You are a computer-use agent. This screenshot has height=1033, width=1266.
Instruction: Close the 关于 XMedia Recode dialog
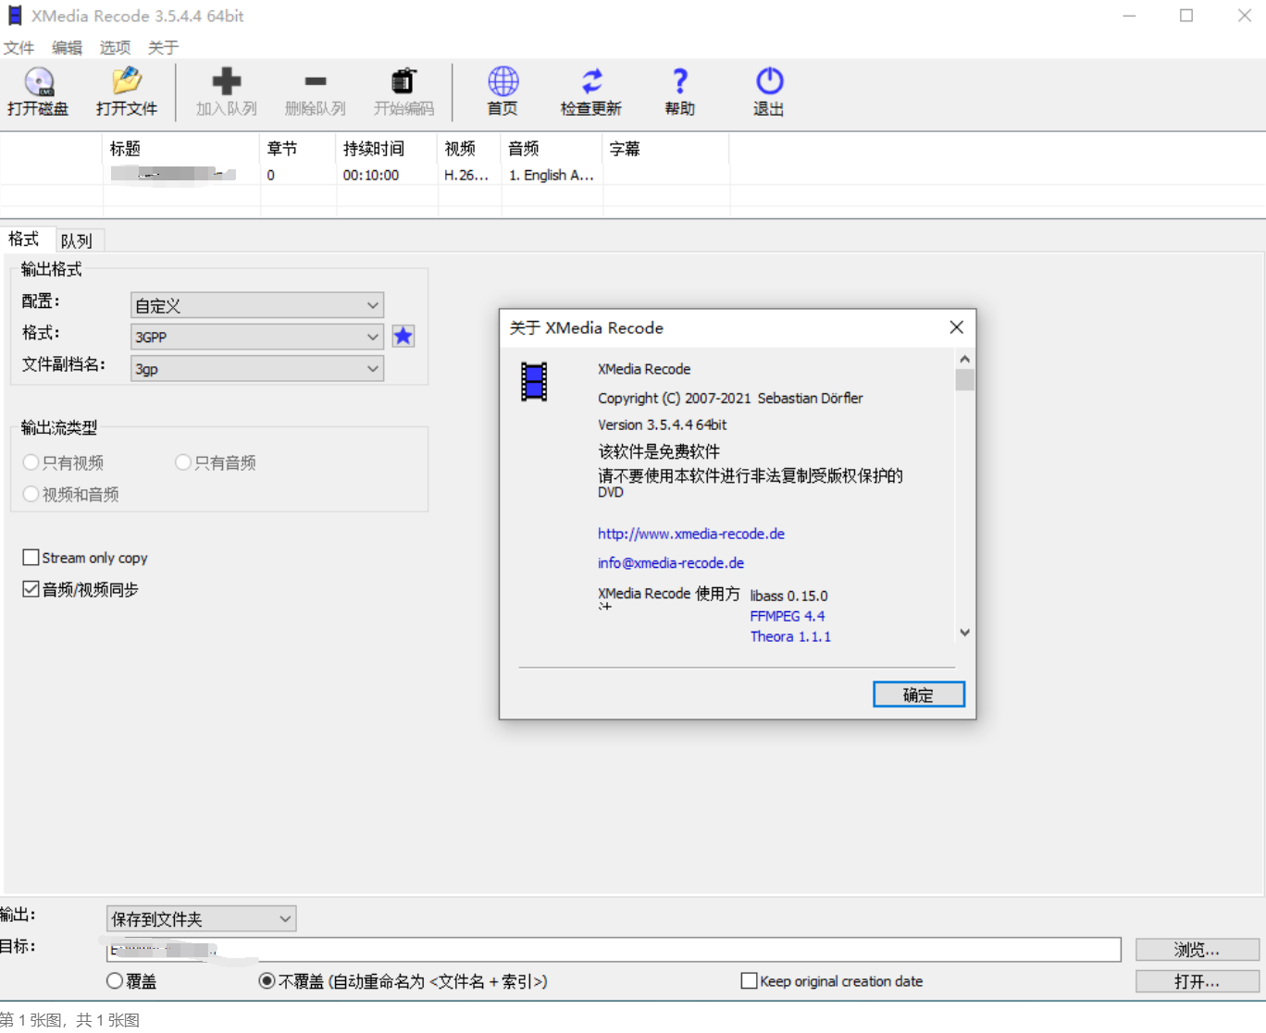[956, 327]
